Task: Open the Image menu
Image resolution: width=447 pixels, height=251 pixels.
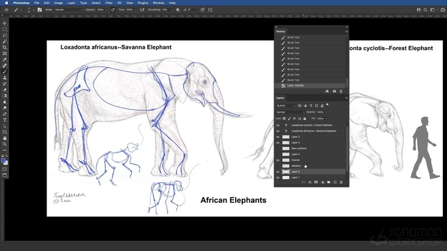Action: point(59,3)
